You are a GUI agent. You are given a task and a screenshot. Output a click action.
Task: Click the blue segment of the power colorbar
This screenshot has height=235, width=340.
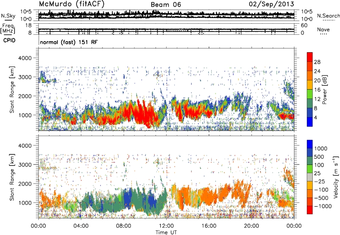(310, 122)
